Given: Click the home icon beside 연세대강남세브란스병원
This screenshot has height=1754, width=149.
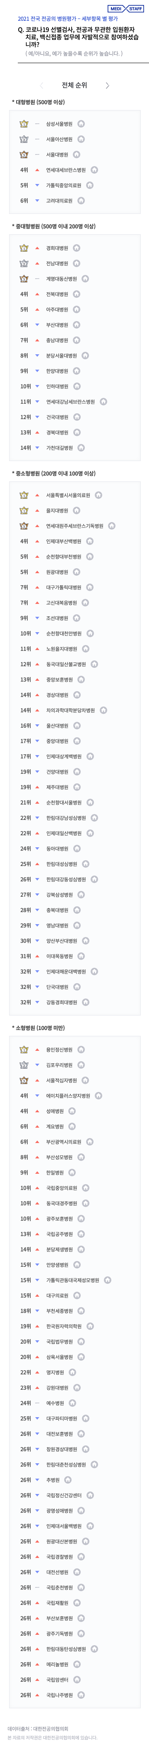Looking at the screenshot, I should point(103,402).
